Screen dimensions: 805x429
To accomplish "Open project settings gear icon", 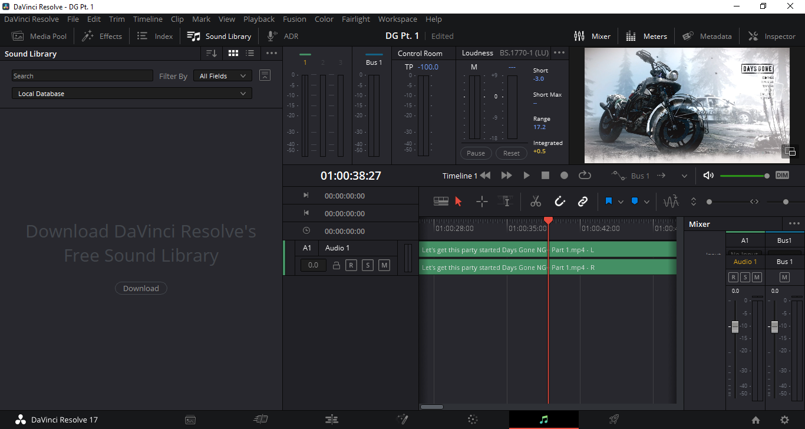I will [784, 420].
